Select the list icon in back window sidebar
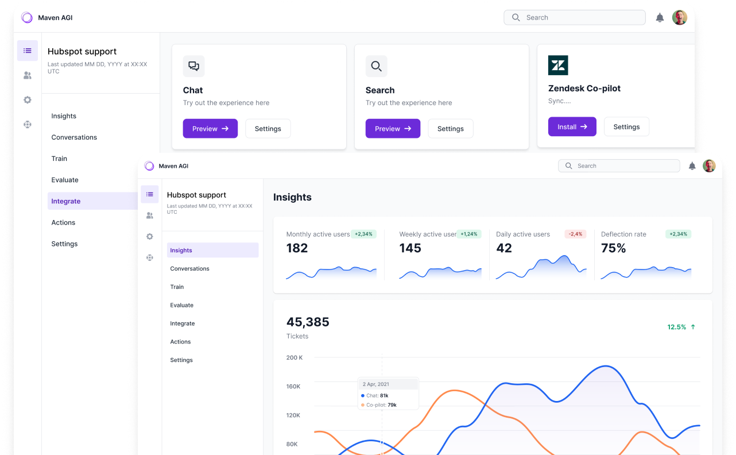The image size is (736, 455). click(x=28, y=51)
